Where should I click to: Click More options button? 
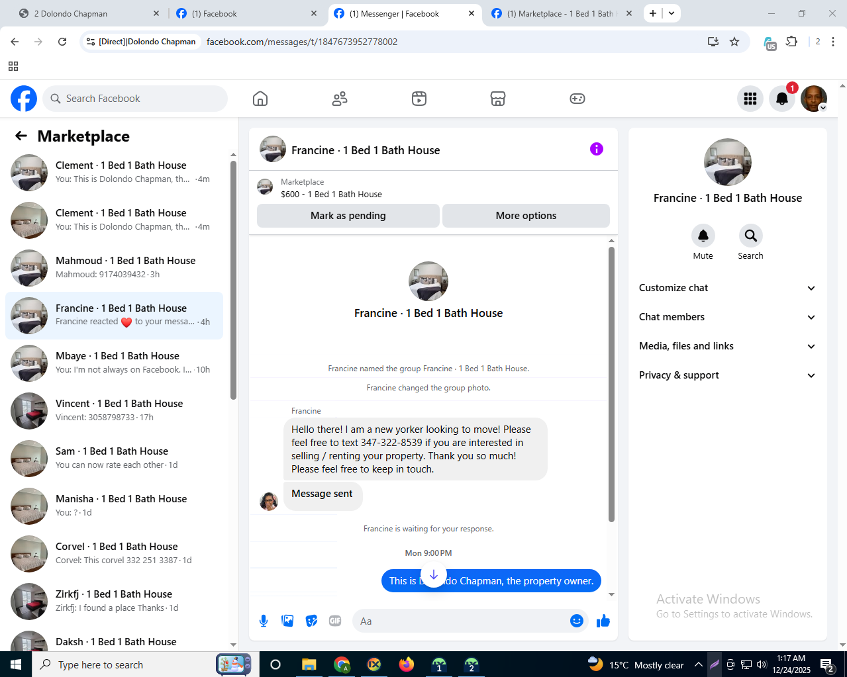coord(526,216)
